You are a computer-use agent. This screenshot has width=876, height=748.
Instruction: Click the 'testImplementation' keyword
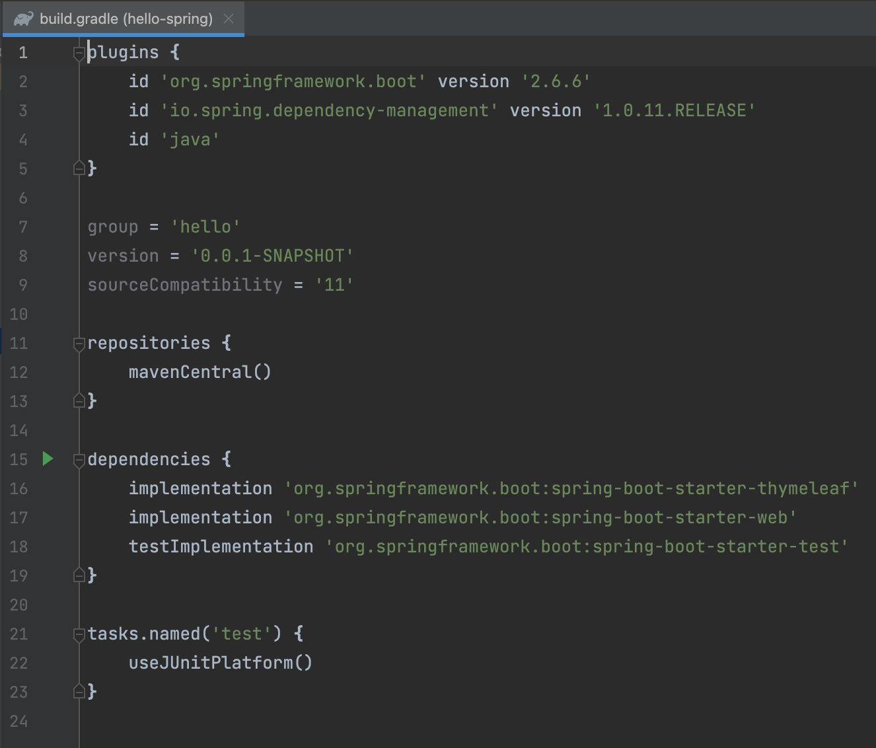tap(221, 546)
